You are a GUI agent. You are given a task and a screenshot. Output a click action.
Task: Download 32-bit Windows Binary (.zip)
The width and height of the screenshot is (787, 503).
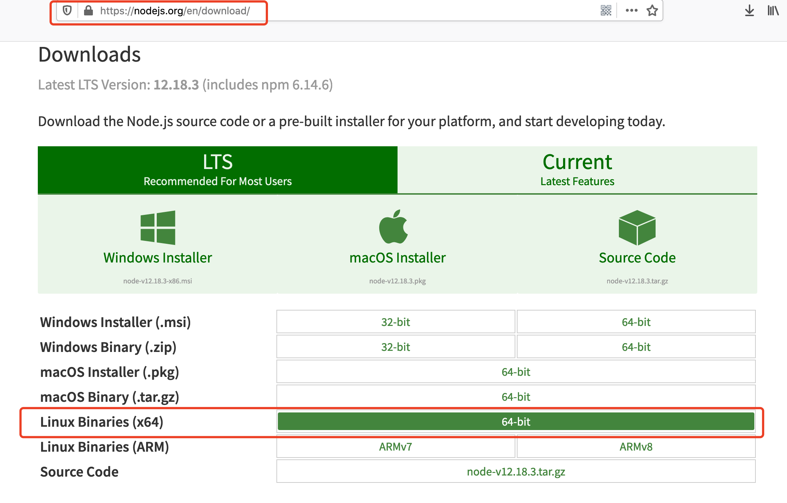click(396, 347)
